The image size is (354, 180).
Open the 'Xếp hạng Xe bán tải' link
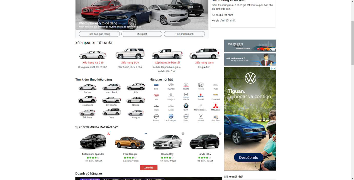(167, 63)
